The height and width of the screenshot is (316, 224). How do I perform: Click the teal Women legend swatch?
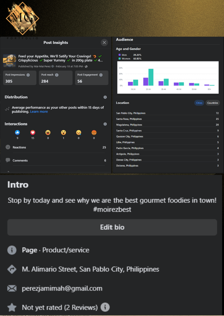click(x=119, y=59)
